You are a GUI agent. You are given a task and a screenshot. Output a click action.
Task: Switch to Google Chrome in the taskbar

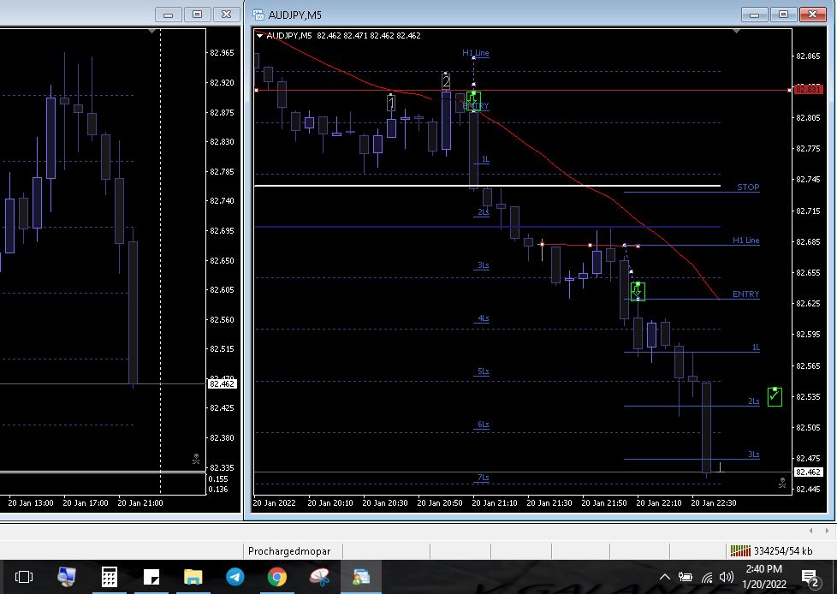click(x=277, y=577)
